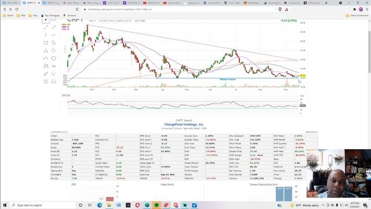
Task: Click the Forward P/E table label
Action: 101,140
